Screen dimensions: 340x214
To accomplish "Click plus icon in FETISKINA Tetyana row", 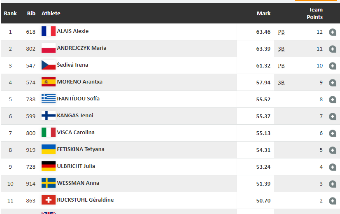I will [333, 150].
